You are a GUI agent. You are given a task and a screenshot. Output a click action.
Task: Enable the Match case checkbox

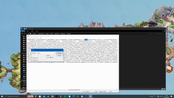(32, 58)
